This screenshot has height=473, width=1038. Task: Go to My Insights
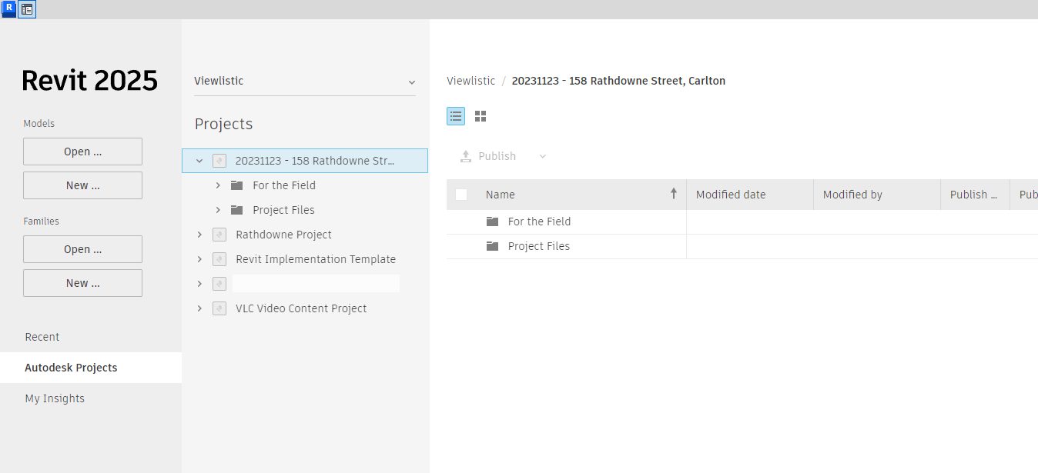pos(91,398)
